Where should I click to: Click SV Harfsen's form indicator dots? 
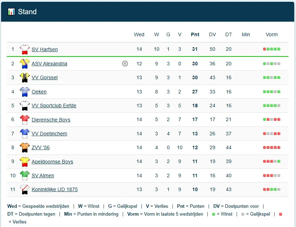271,49
